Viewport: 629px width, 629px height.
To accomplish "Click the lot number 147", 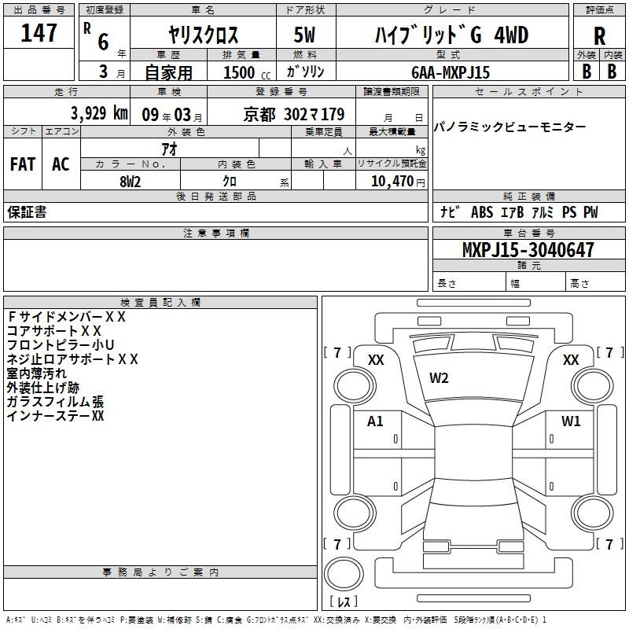I will point(39,34).
